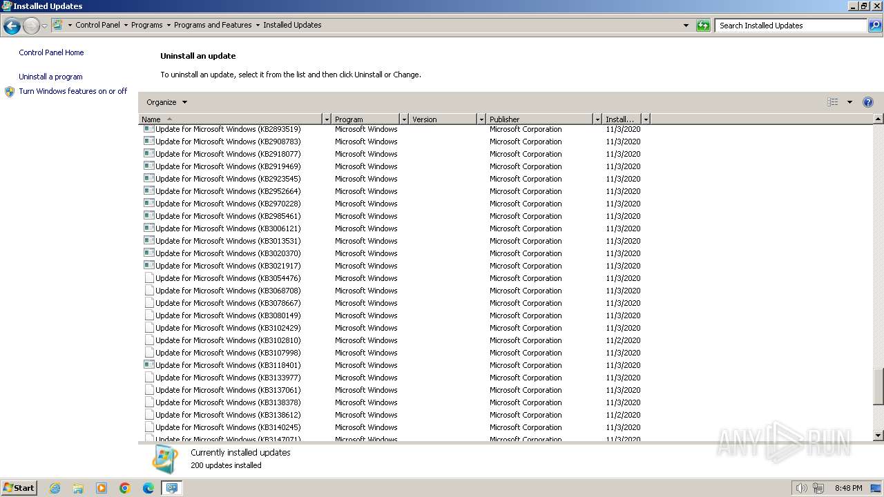The height and width of the screenshot is (497, 884).
Task: Open Name column filter dropdown
Action: pos(327,119)
